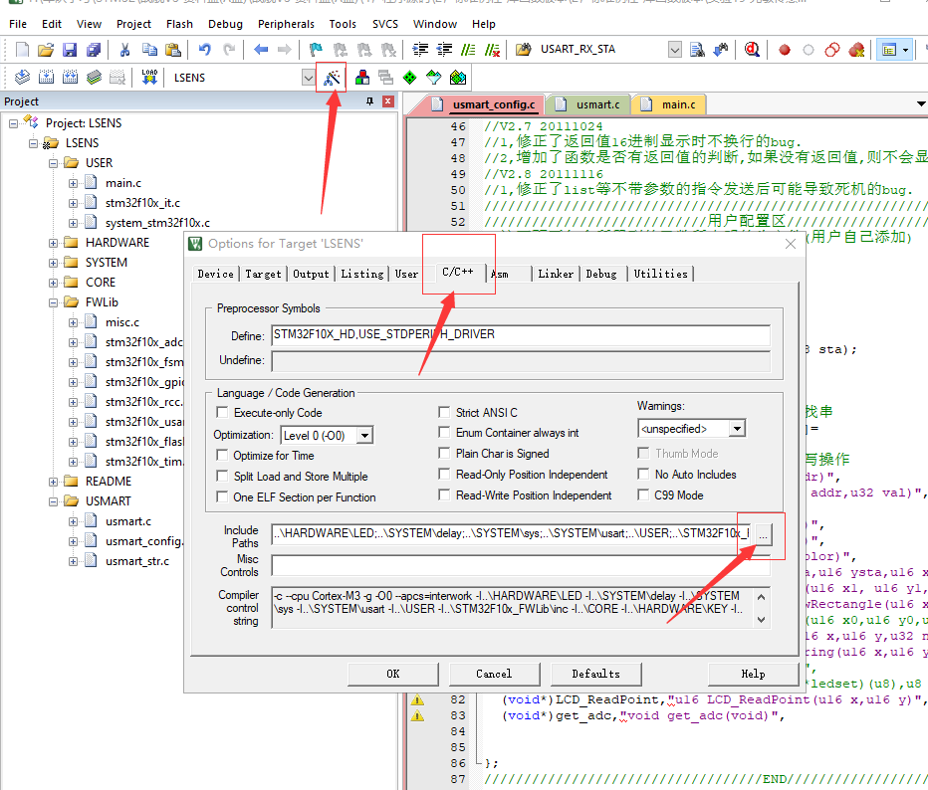The height and width of the screenshot is (790, 928).
Task: Check Split Load and Store Multiple
Action: click(x=222, y=476)
